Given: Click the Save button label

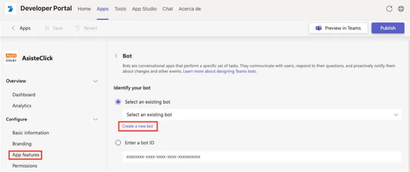Looking at the screenshot, I should click(57, 28).
